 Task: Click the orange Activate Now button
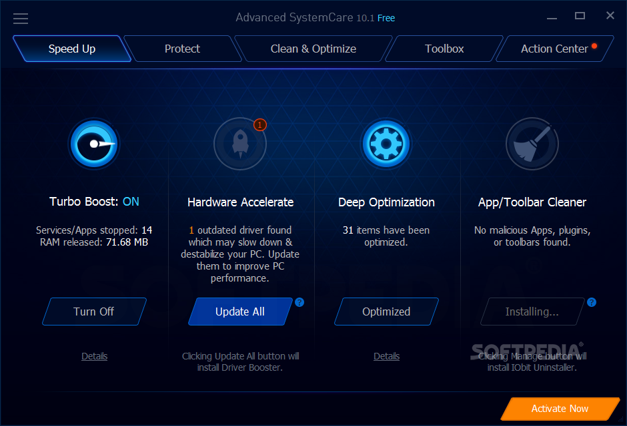[x=560, y=409]
